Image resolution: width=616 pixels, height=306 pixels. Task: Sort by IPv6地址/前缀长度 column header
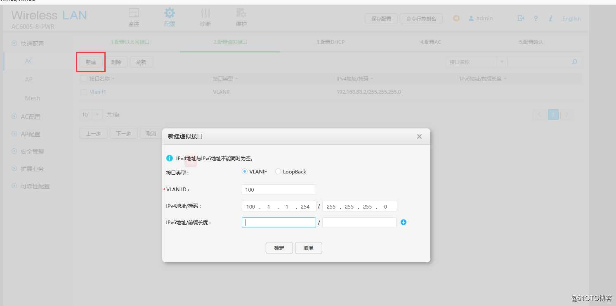[483, 78]
